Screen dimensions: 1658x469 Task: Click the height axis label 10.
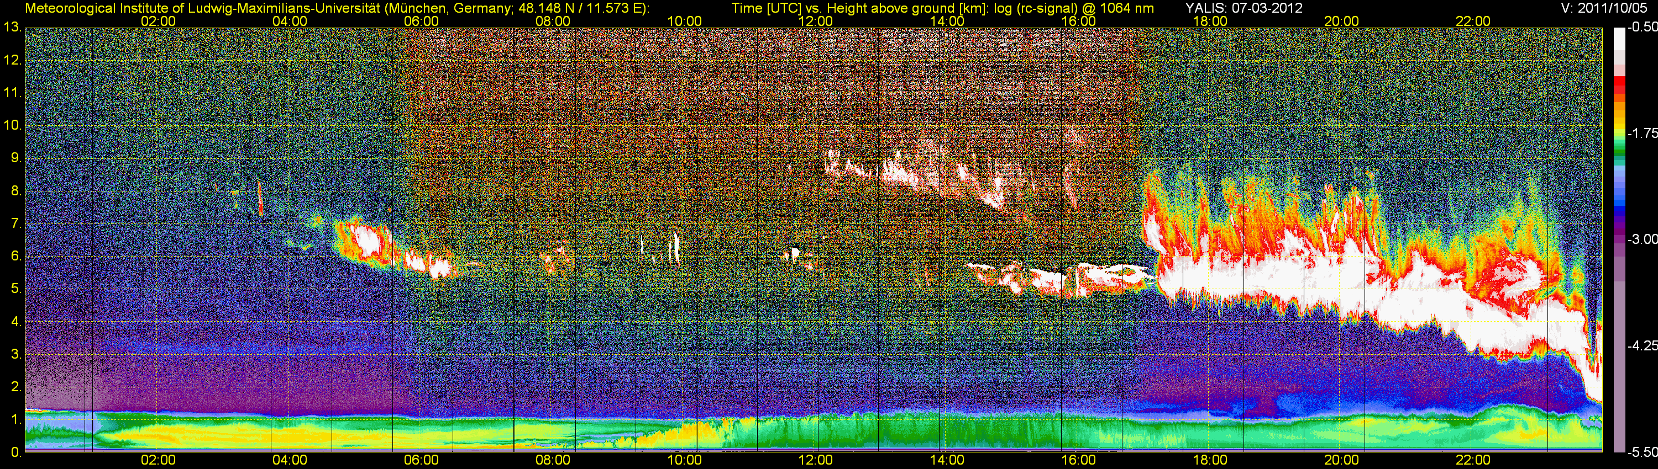(12, 125)
